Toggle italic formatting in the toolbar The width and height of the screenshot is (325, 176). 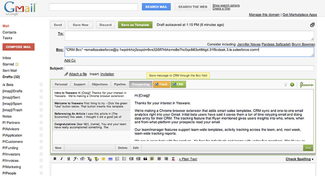[62, 159]
